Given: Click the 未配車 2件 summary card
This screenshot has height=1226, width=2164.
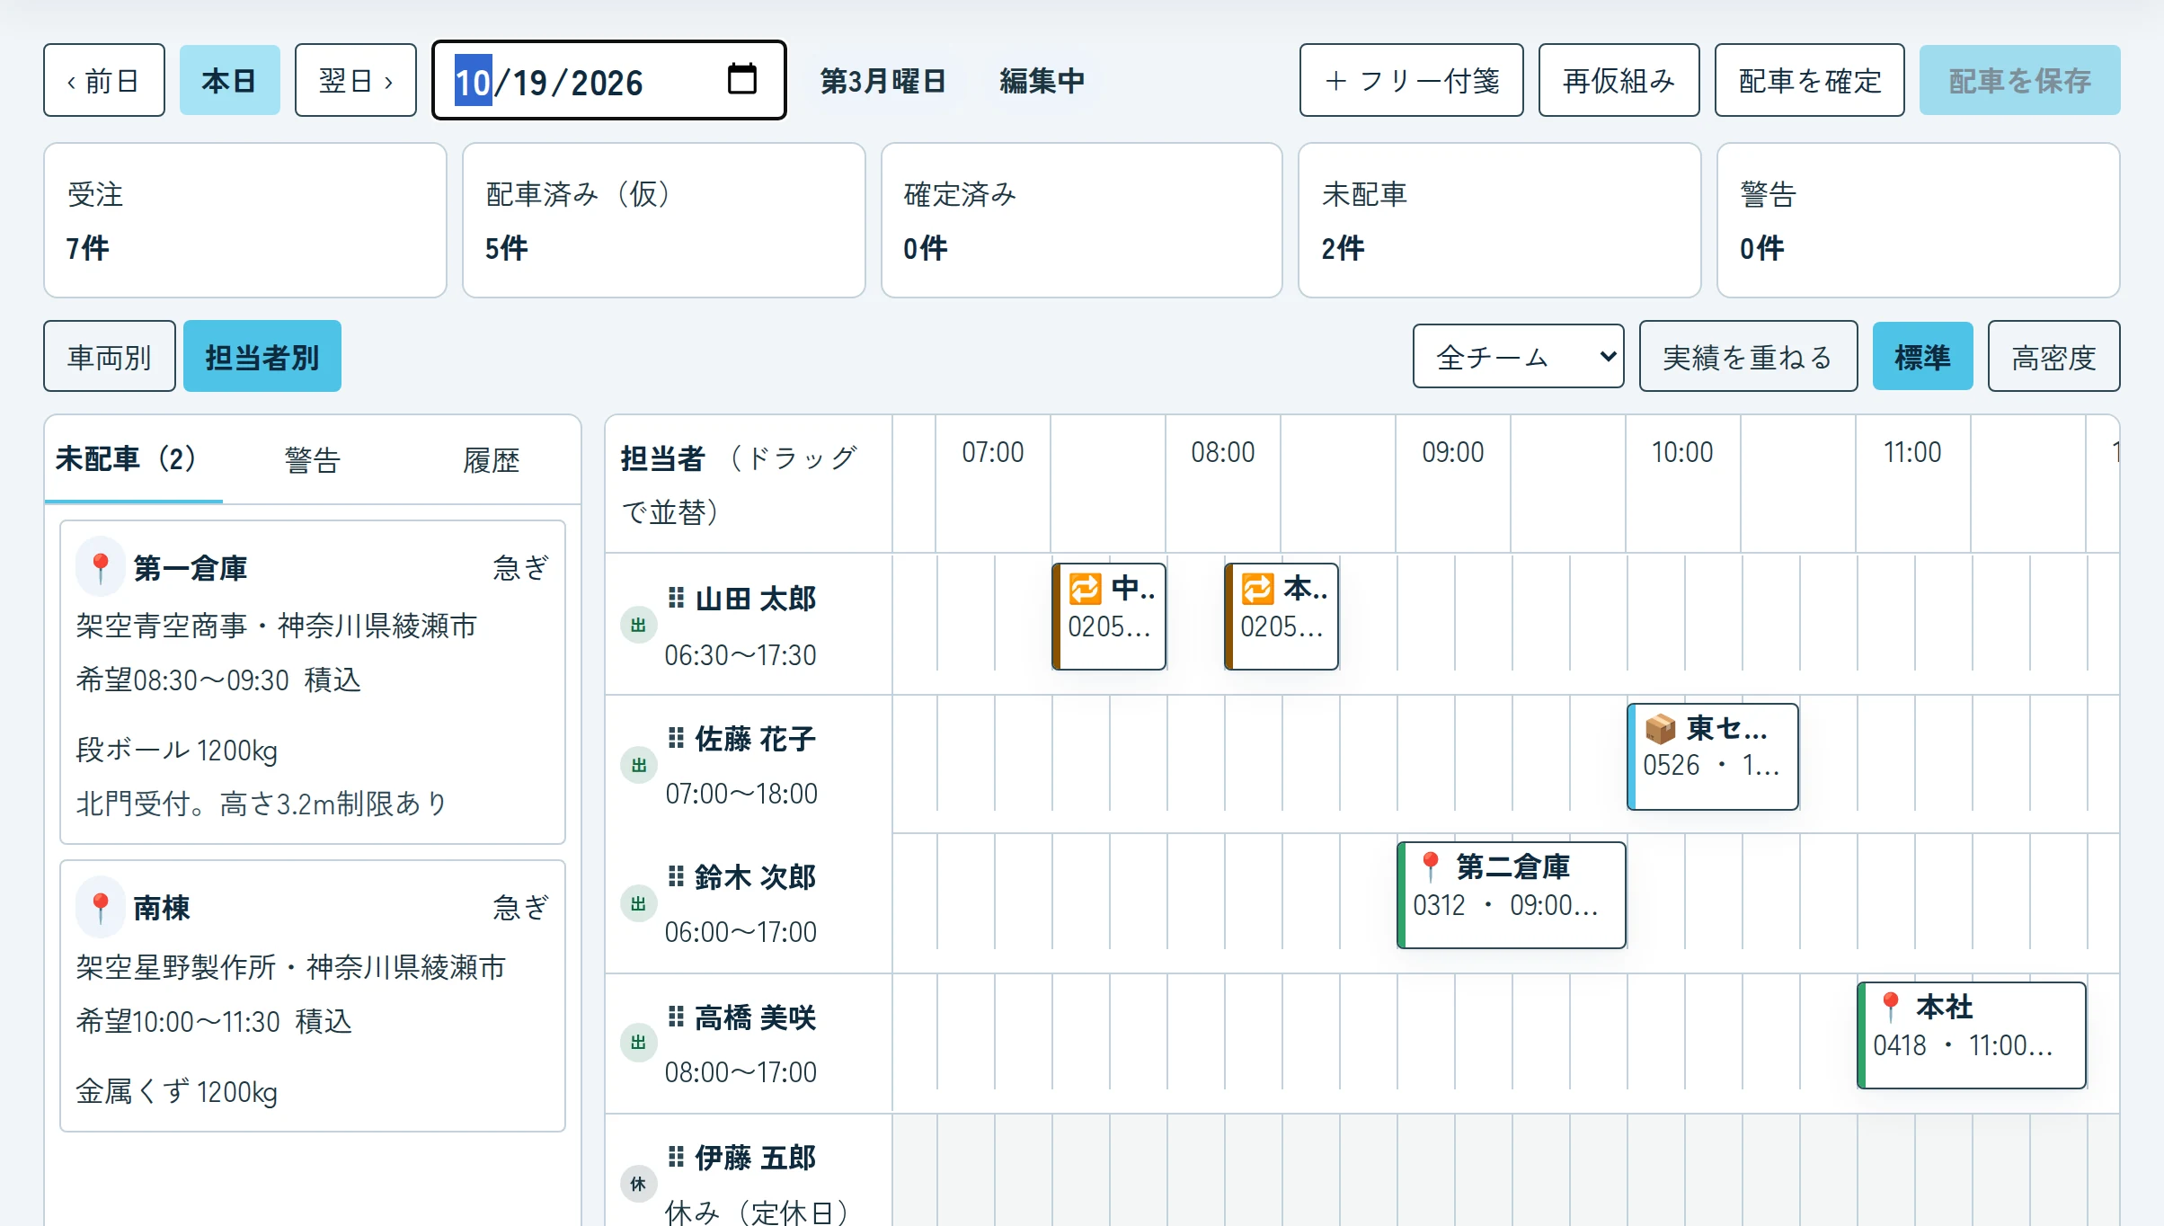Looking at the screenshot, I should 1499,220.
